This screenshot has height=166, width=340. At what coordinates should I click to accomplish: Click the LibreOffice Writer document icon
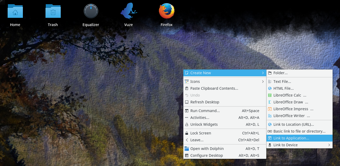(270, 116)
